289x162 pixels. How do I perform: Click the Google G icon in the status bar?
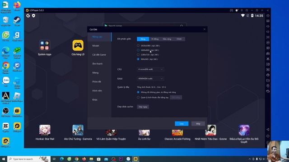(28, 16)
